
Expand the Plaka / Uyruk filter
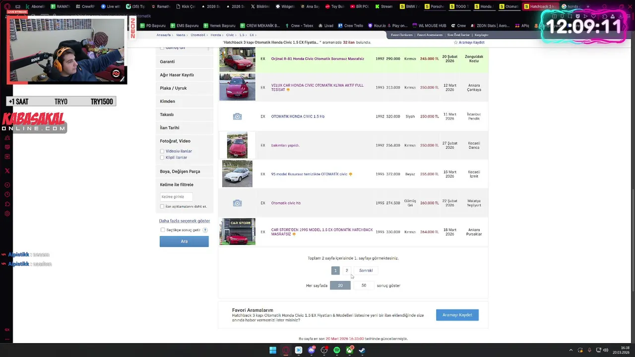point(184,88)
